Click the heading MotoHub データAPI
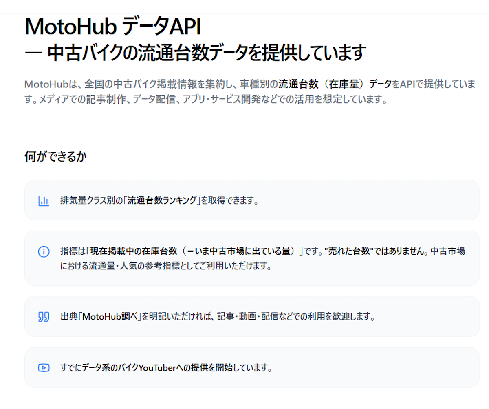 [x=112, y=28]
